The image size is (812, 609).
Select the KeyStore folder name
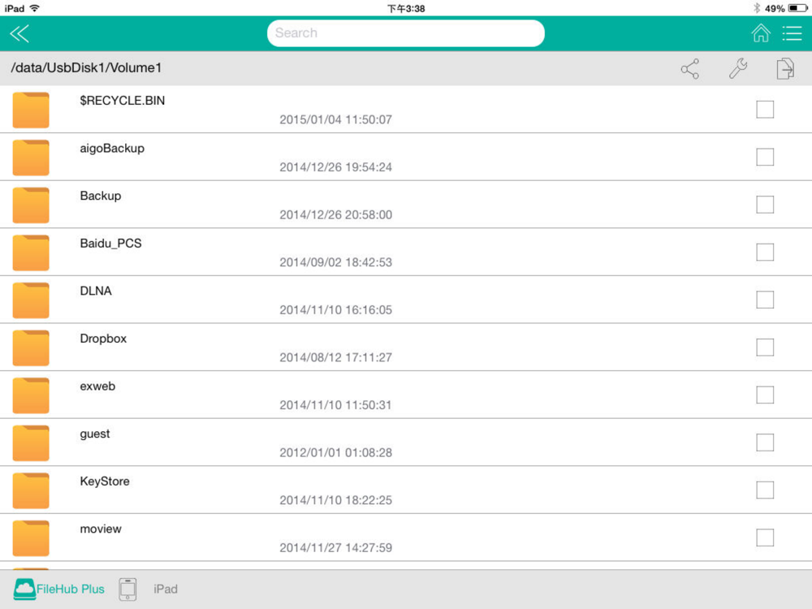pyautogui.click(x=105, y=482)
